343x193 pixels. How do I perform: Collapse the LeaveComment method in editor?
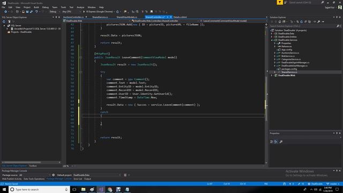tap(81, 57)
